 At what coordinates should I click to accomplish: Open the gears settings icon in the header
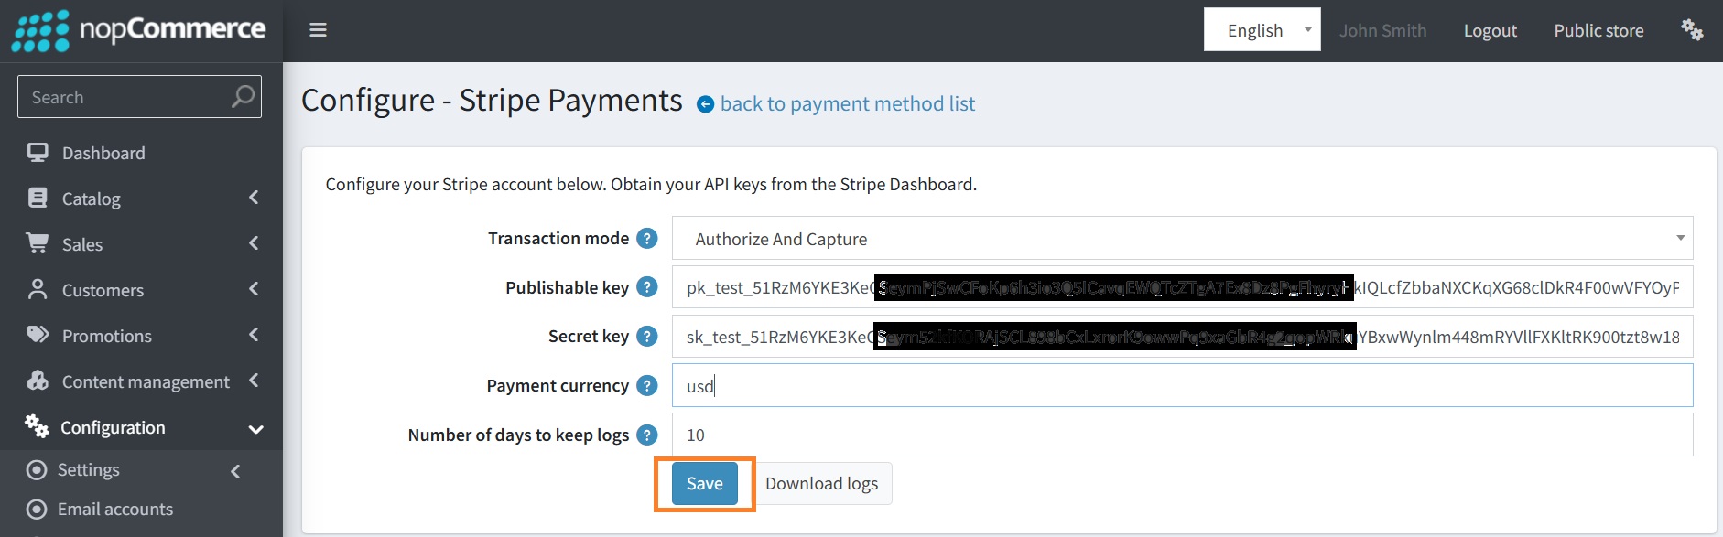point(1692,30)
